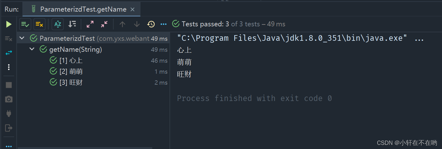Open the test history clock icon
442x149 pixels.
pyautogui.click(x=151, y=24)
